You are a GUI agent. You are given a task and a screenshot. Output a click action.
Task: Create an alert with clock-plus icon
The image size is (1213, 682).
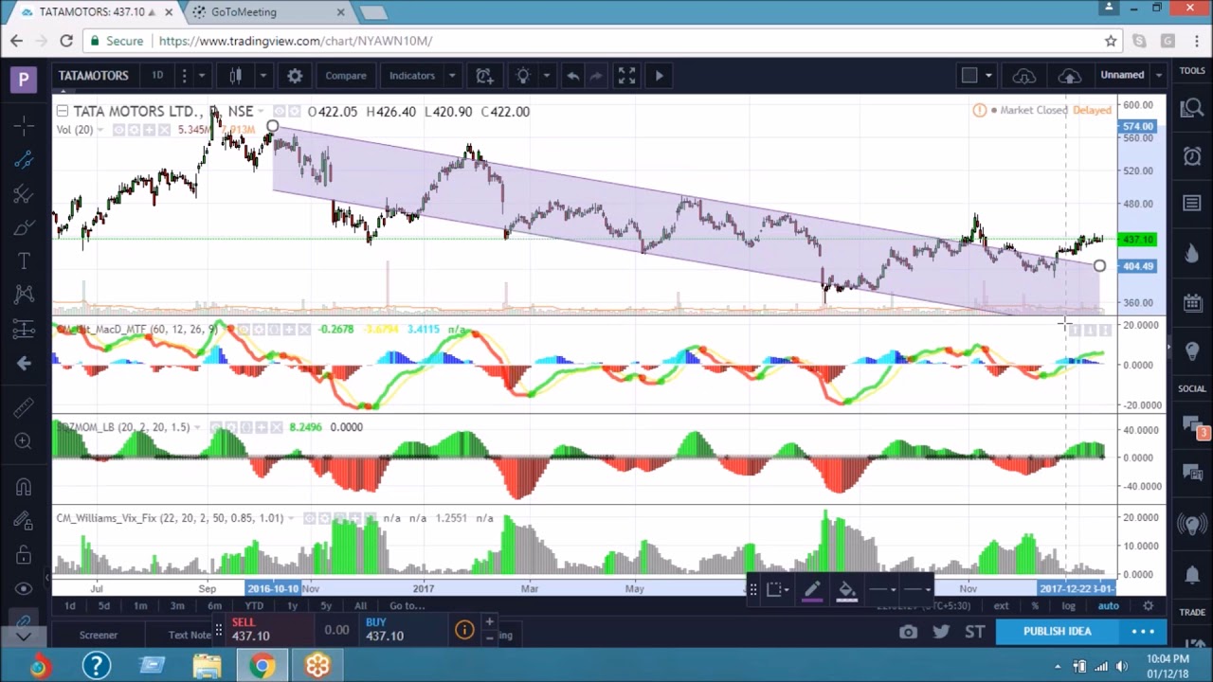tap(484, 76)
